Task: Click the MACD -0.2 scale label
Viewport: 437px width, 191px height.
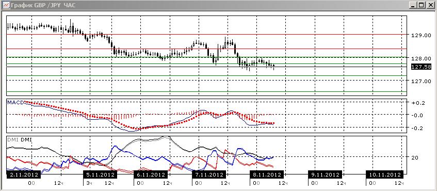Action: pos(417,128)
